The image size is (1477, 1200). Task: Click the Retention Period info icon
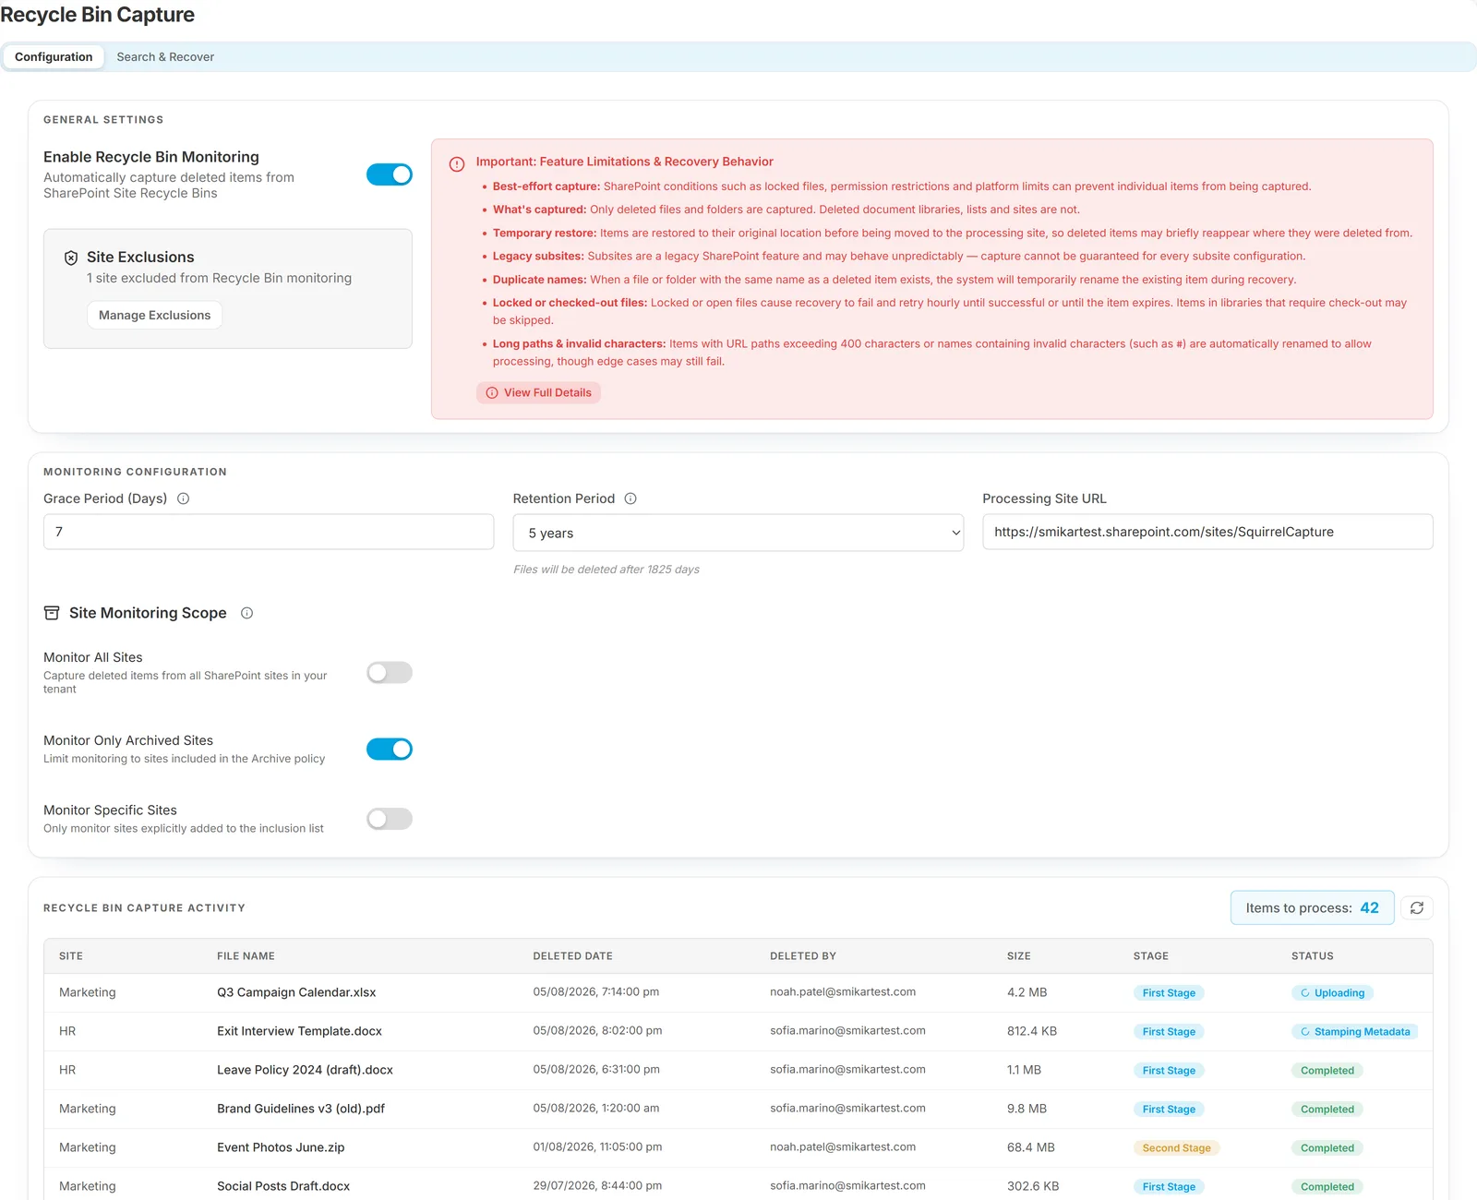click(630, 498)
